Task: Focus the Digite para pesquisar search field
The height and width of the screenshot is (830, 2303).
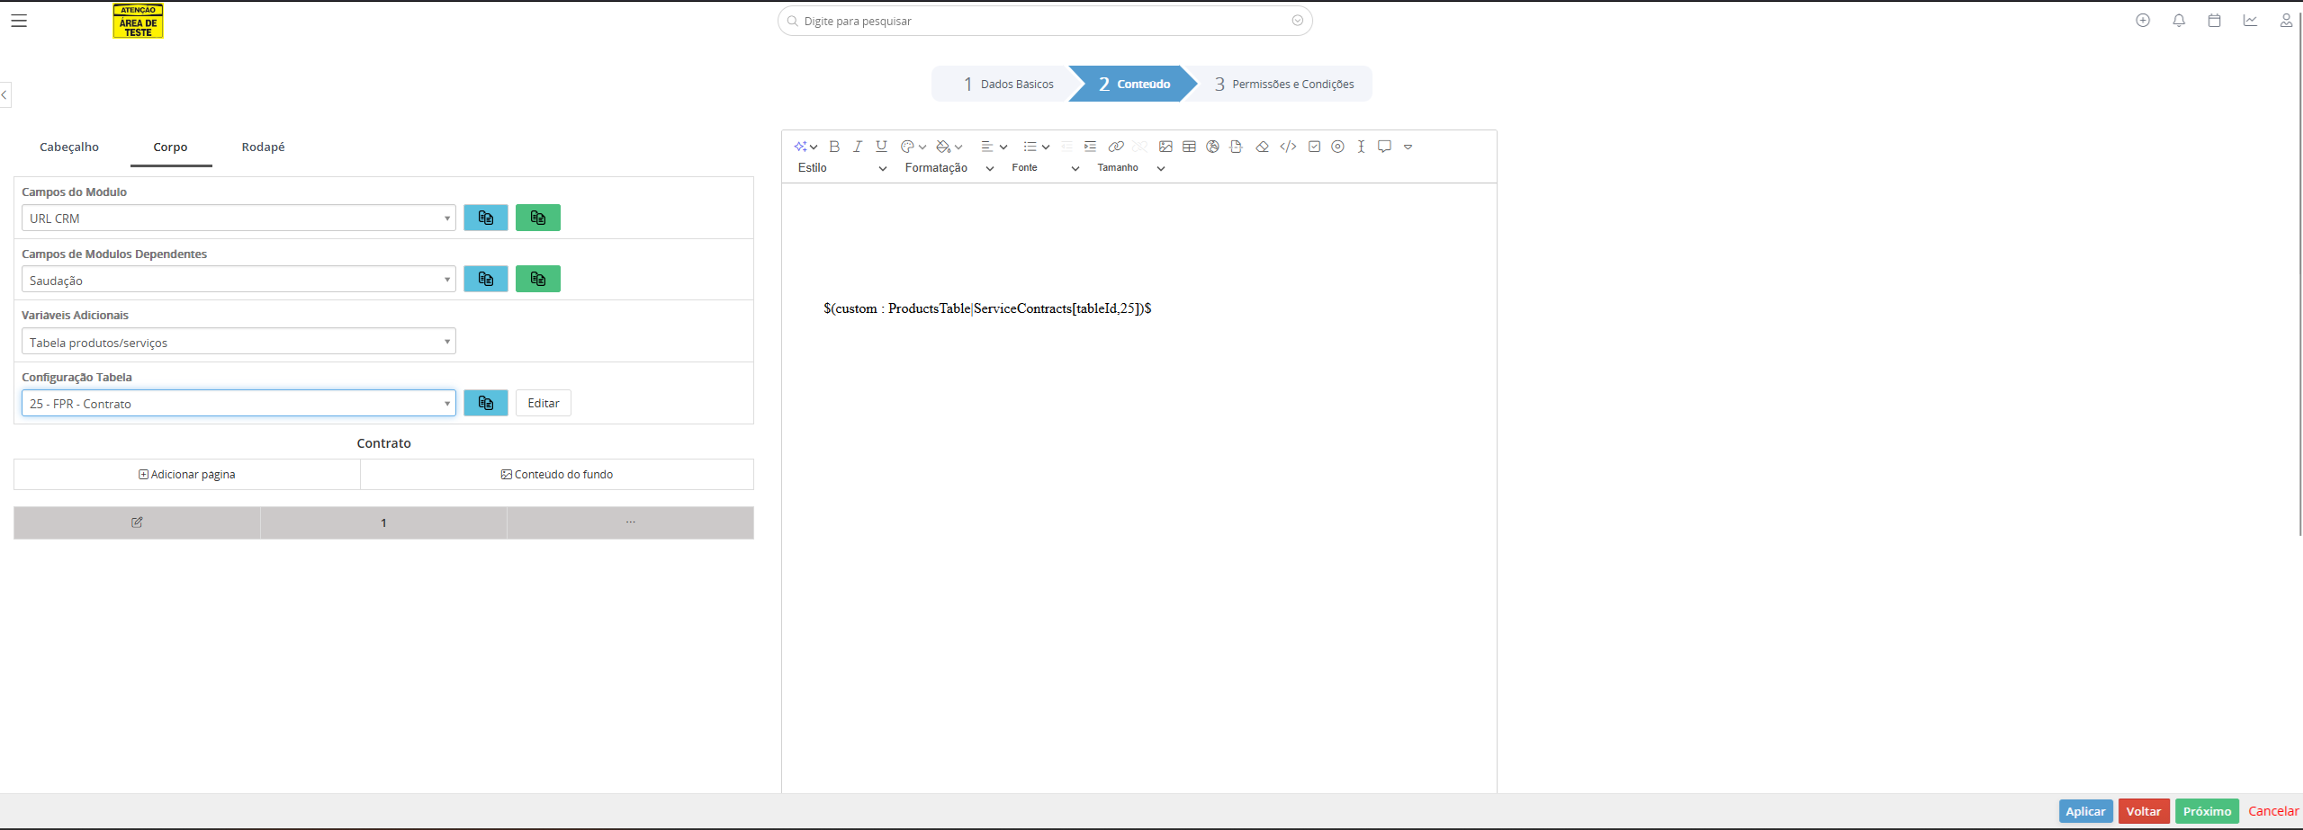Action: [1044, 21]
